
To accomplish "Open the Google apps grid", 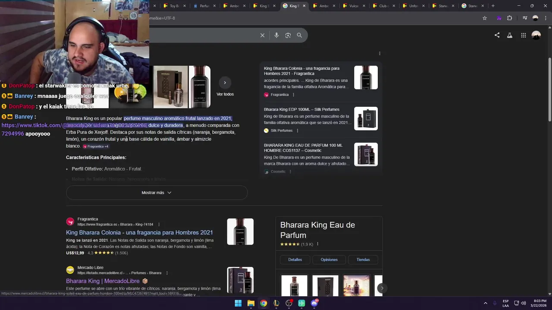I will 523,35.
